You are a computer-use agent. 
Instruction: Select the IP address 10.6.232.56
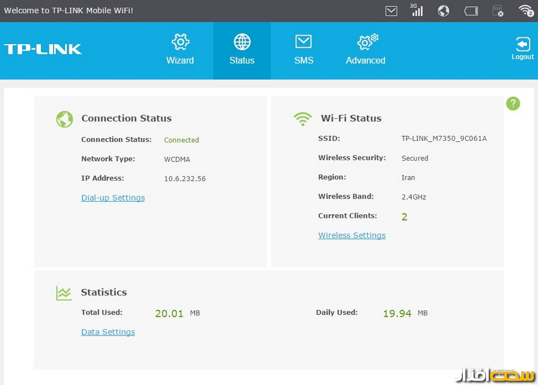click(x=185, y=179)
